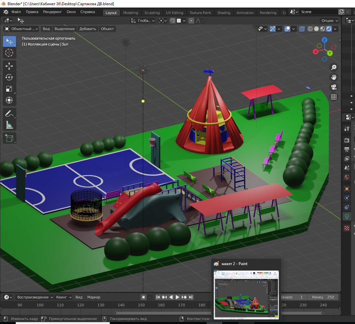355x324 pixels.
Task: Select the Cursor tool in the toolbar
Action: pyautogui.click(x=9, y=53)
